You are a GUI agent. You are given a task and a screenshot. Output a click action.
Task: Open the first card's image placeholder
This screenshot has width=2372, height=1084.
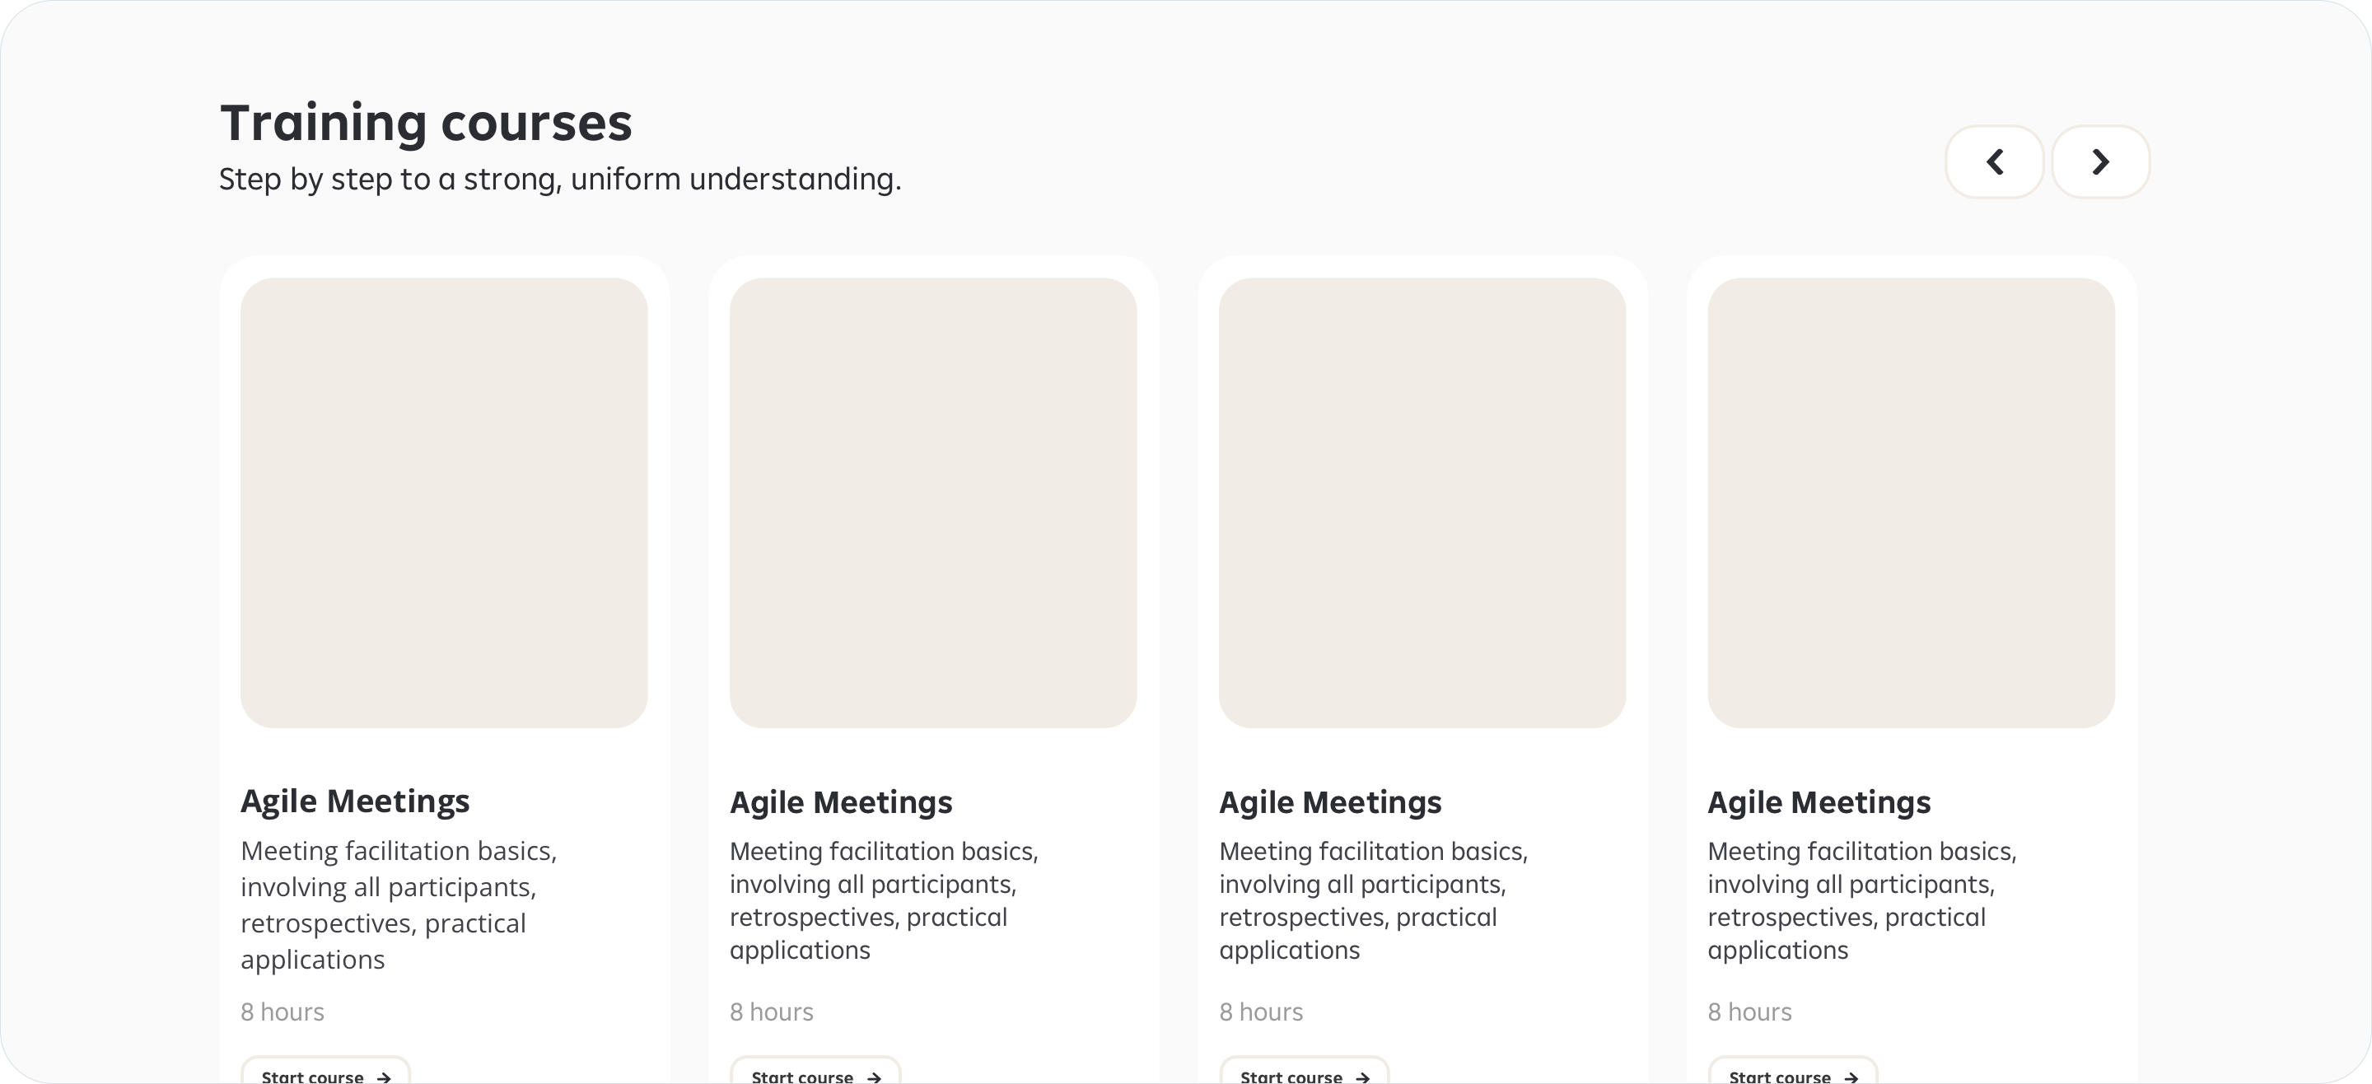coord(444,504)
